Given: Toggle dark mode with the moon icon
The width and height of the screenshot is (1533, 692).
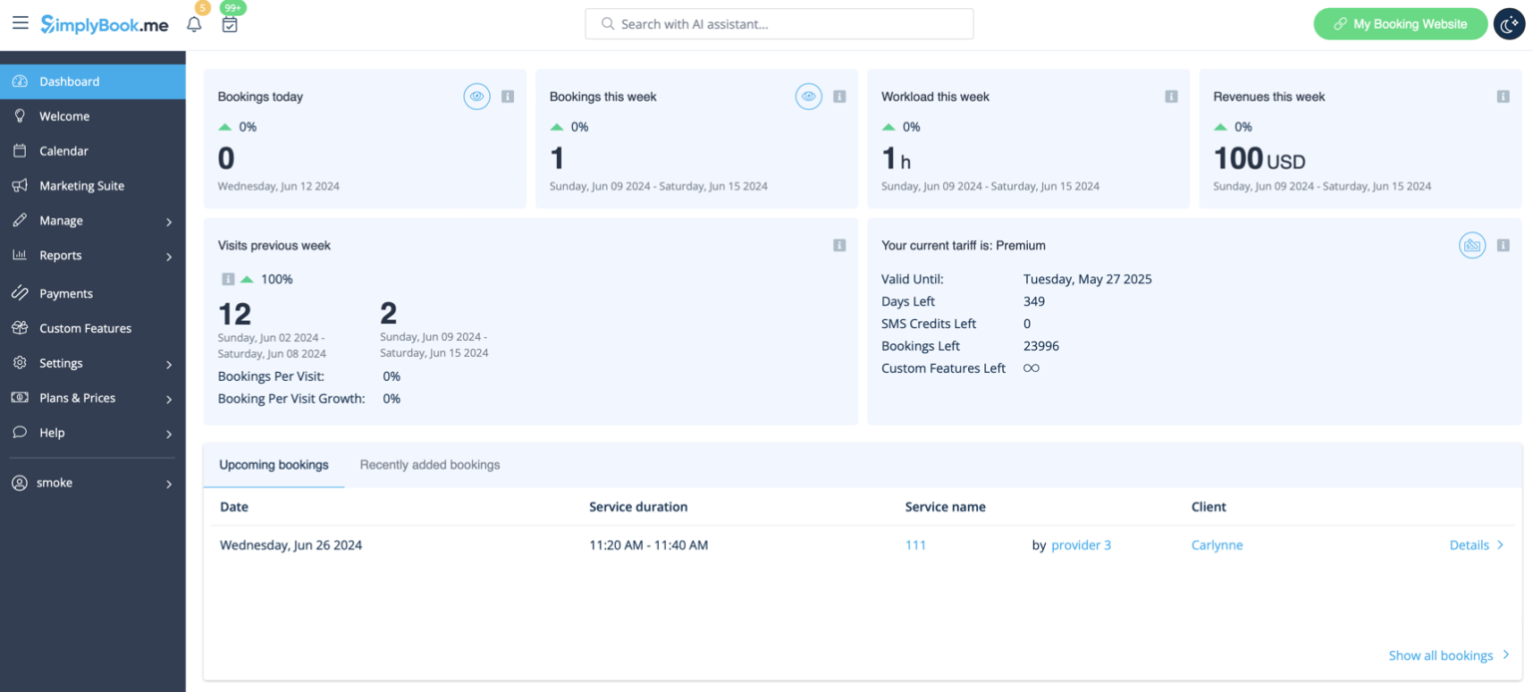Looking at the screenshot, I should click(1508, 23).
